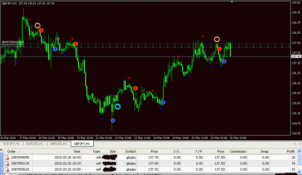Sort orders by the Size column header

[113, 151]
